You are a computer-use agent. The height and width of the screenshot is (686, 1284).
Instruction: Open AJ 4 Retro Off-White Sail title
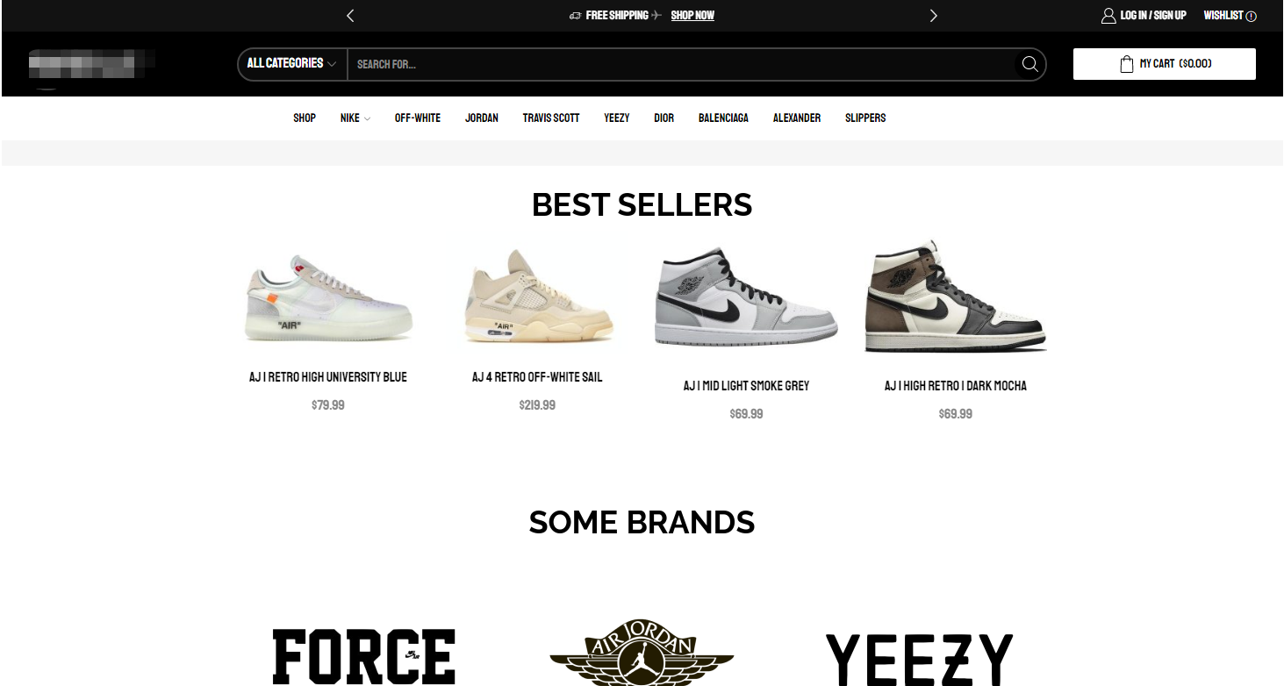[537, 377]
